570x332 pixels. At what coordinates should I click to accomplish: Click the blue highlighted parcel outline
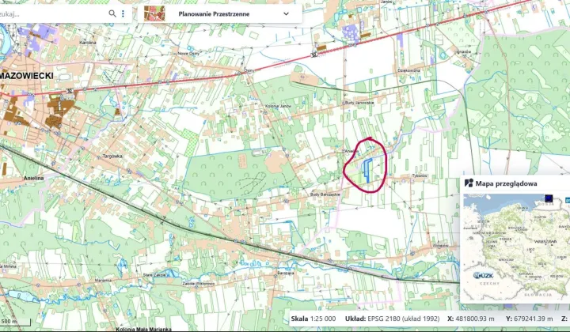click(x=367, y=171)
